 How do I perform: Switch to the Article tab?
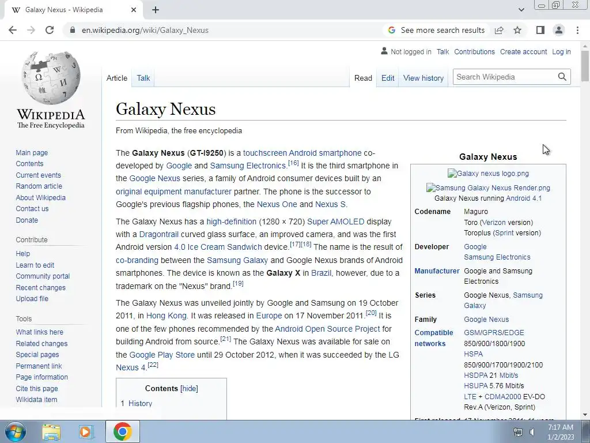116,78
